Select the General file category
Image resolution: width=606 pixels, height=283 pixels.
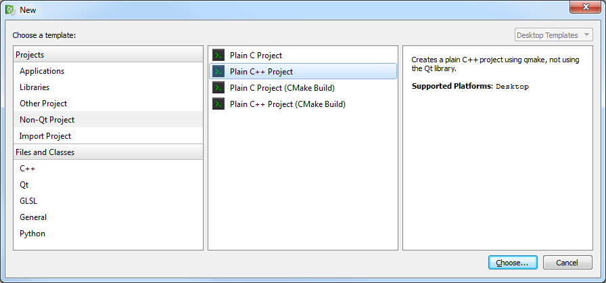click(x=33, y=217)
